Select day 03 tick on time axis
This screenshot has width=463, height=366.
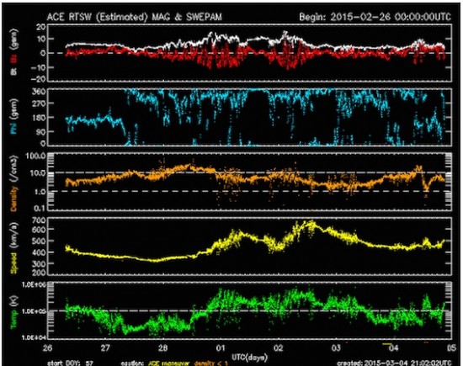[x=336, y=348]
